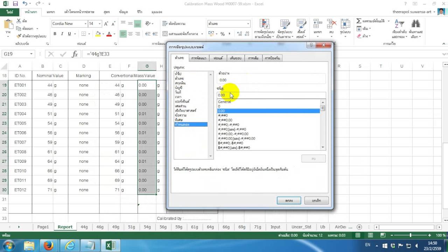Click the red Font Color letter A
Image resolution: width=448 pixels, height=252 pixels.
[109, 34]
